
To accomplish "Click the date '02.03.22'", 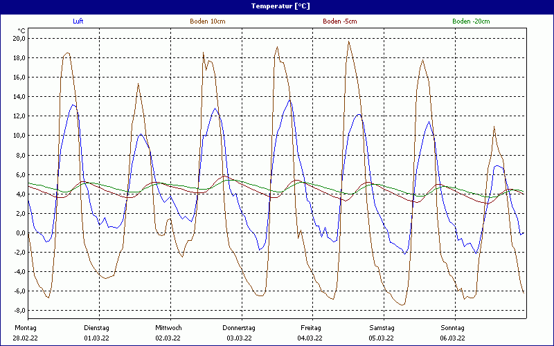I will tap(168, 338).
